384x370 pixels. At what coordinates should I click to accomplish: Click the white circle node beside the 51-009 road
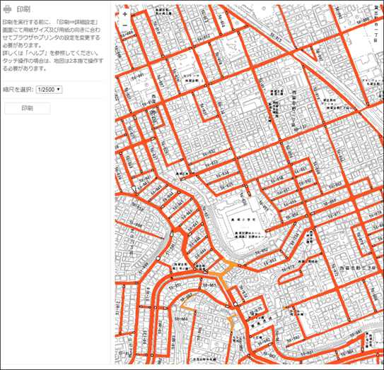158,258
